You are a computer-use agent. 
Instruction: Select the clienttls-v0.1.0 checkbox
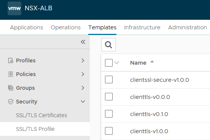click(x=109, y=114)
